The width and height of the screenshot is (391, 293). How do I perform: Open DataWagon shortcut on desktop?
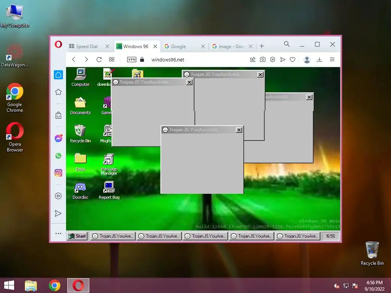tap(15, 55)
